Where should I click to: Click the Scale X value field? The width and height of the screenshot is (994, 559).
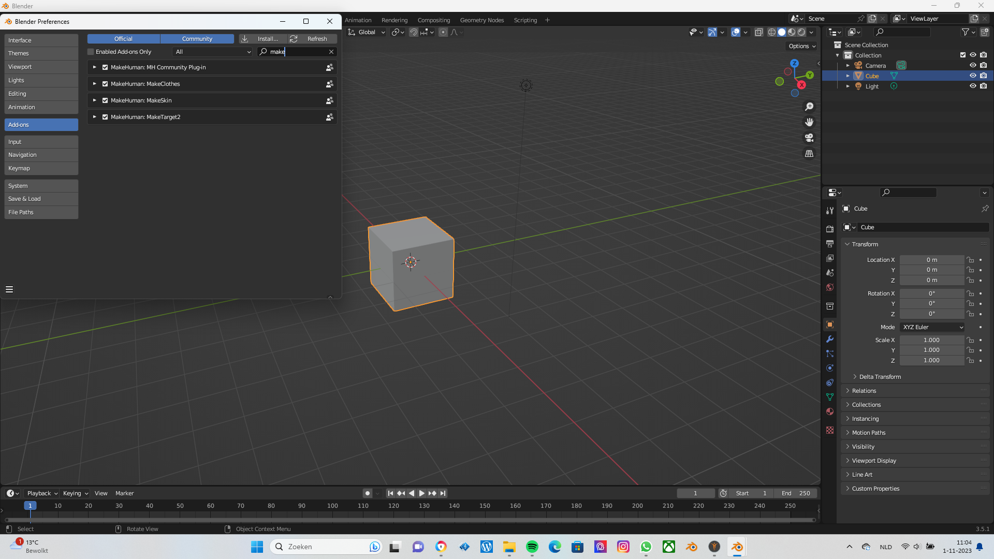point(931,340)
